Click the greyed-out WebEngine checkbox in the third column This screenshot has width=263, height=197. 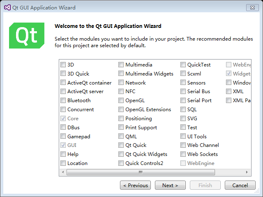(x=183, y=163)
